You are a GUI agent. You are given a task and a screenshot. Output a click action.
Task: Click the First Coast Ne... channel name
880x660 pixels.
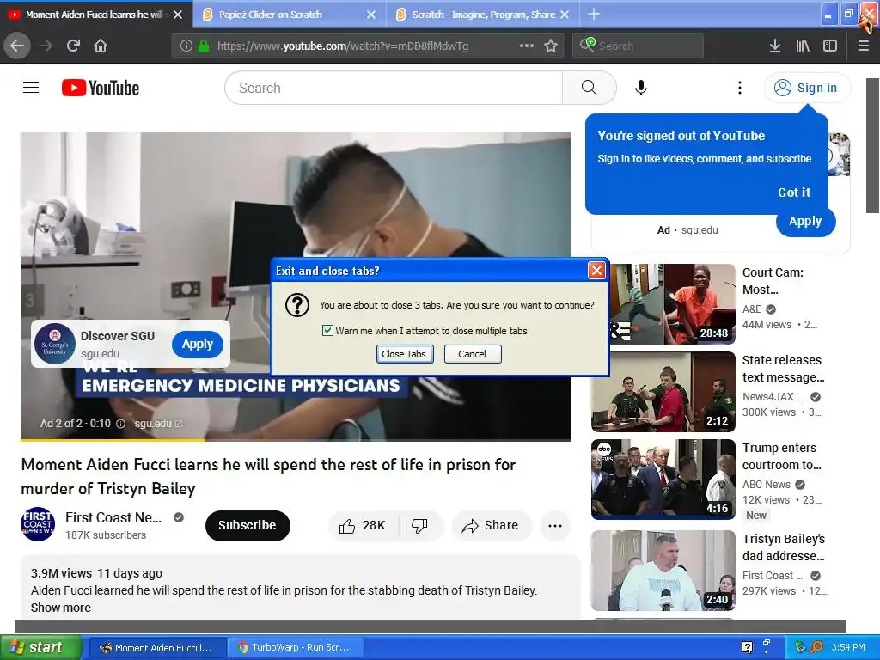[113, 517]
